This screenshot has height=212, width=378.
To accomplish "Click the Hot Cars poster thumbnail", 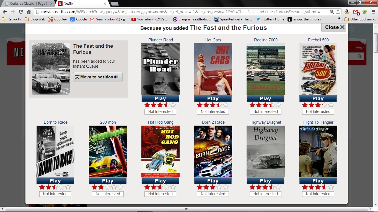I will click(213, 69).
